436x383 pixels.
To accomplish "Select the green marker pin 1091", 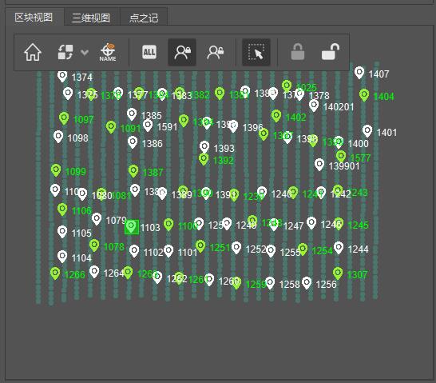I will 111,127.
